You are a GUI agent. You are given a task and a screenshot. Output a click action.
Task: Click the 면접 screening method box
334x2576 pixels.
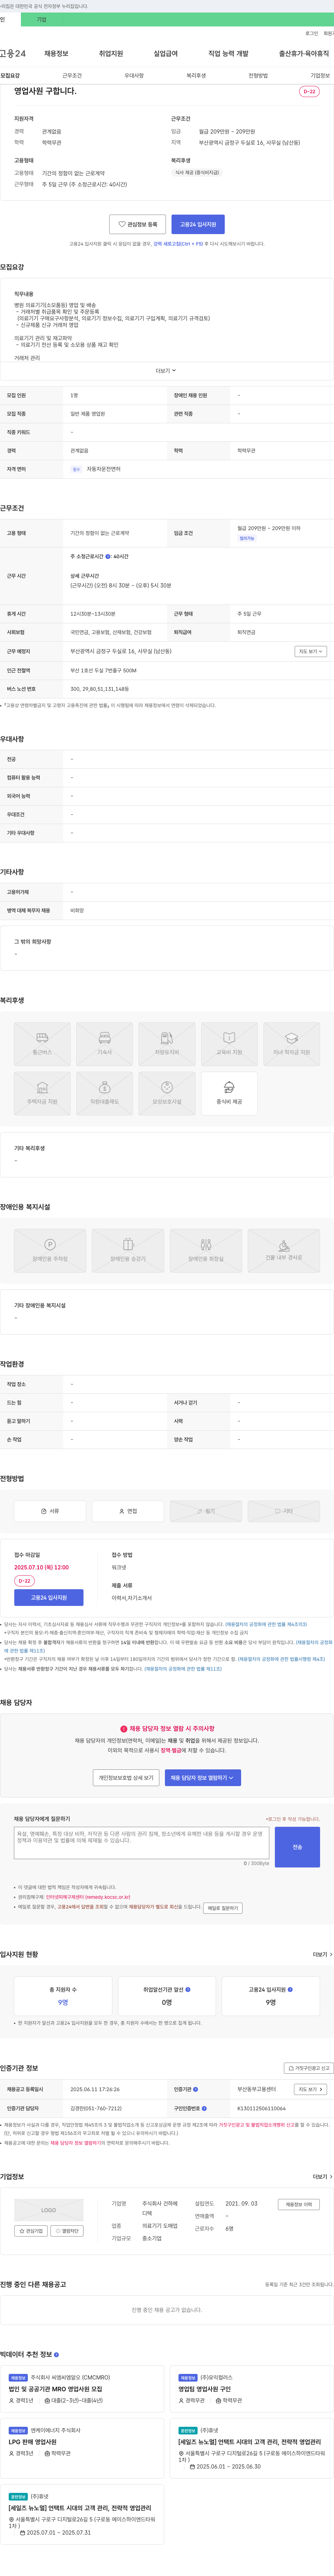pos(128,1511)
